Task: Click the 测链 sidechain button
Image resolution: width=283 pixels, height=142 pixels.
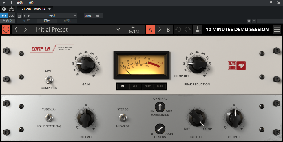Action: [x=93, y=16]
